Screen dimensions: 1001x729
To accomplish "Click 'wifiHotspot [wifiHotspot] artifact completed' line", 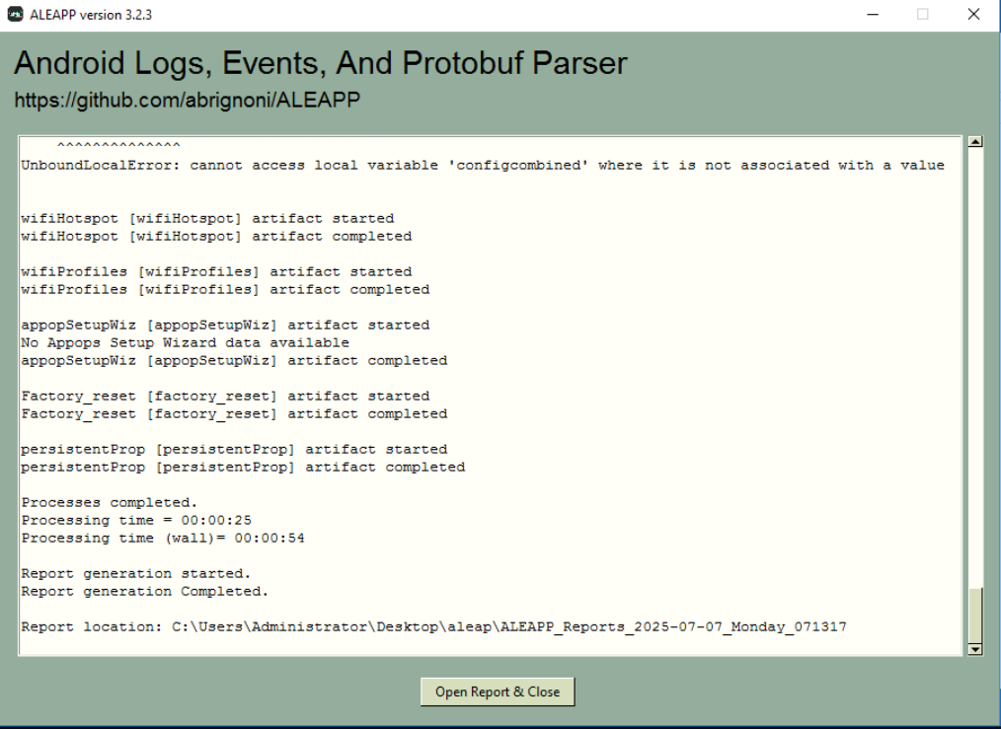I will click(216, 237).
